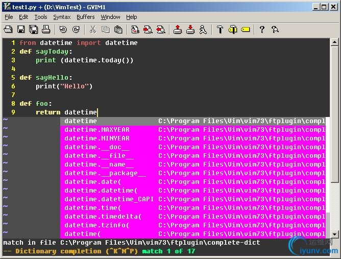Screen dimensions: 341x259
Task: Click the Load Session icon
Action: tap(178, 30)
